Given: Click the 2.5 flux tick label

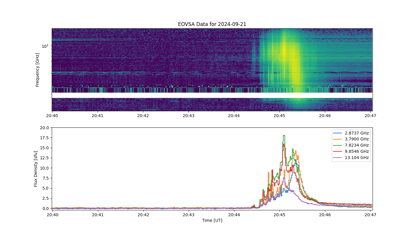Looking at the screenshot, I should pos(46,198).
